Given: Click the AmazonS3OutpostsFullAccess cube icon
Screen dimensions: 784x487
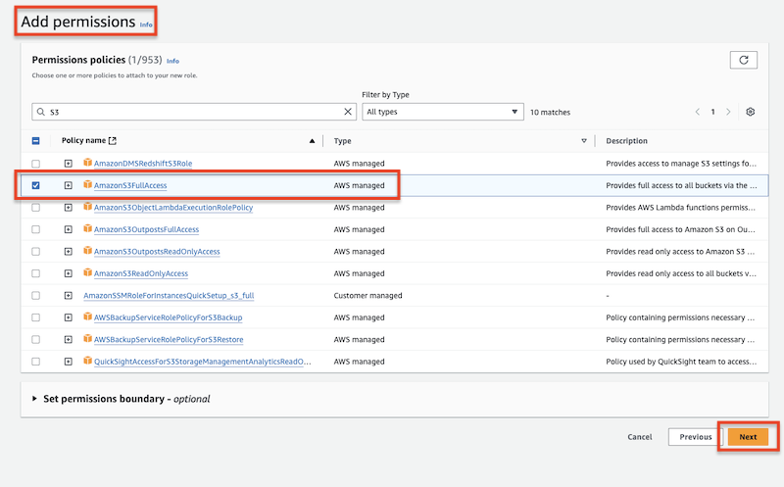Looking at the screenshot, I should (87, 228).
